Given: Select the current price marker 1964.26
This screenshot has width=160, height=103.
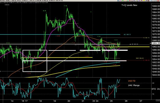Looking at the screenshot, I should coord(156,43).
